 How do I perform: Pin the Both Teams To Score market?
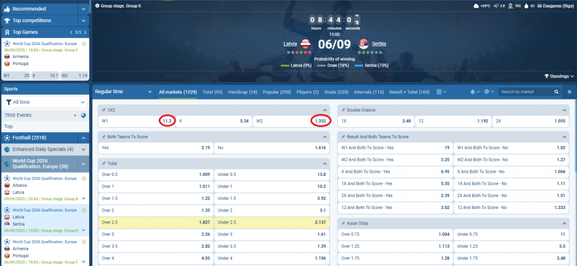[103, 136]
